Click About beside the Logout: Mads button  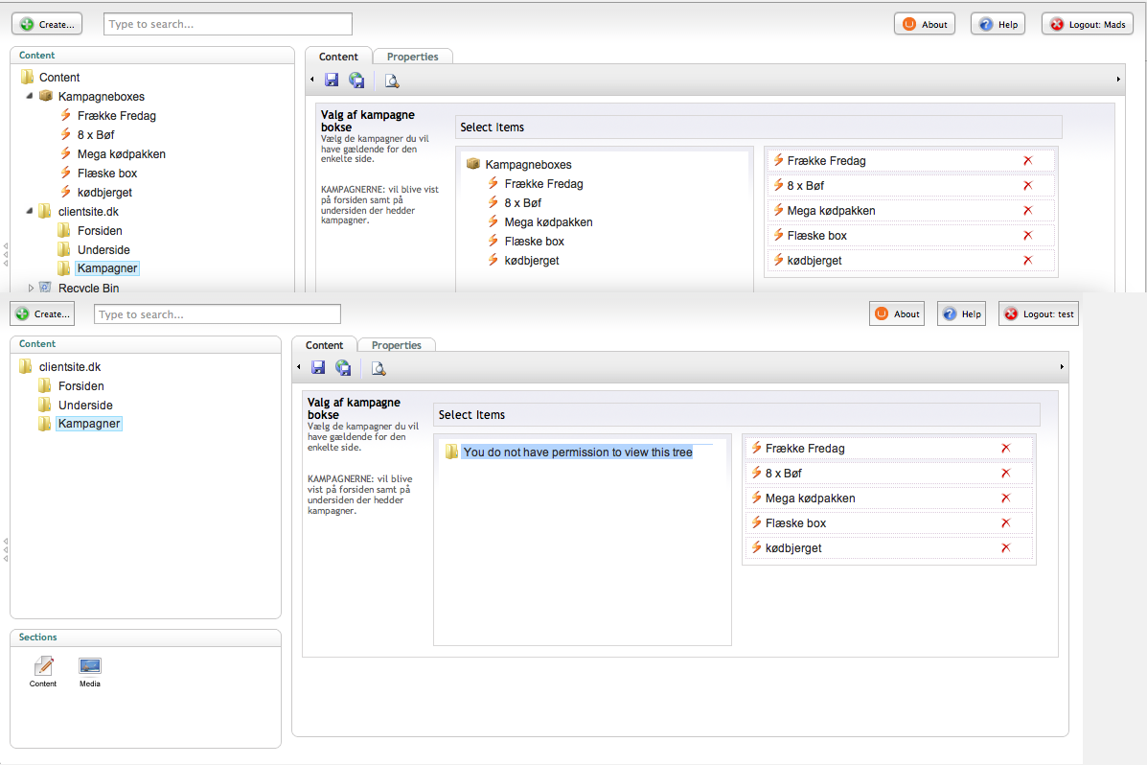tap(925, 25)
